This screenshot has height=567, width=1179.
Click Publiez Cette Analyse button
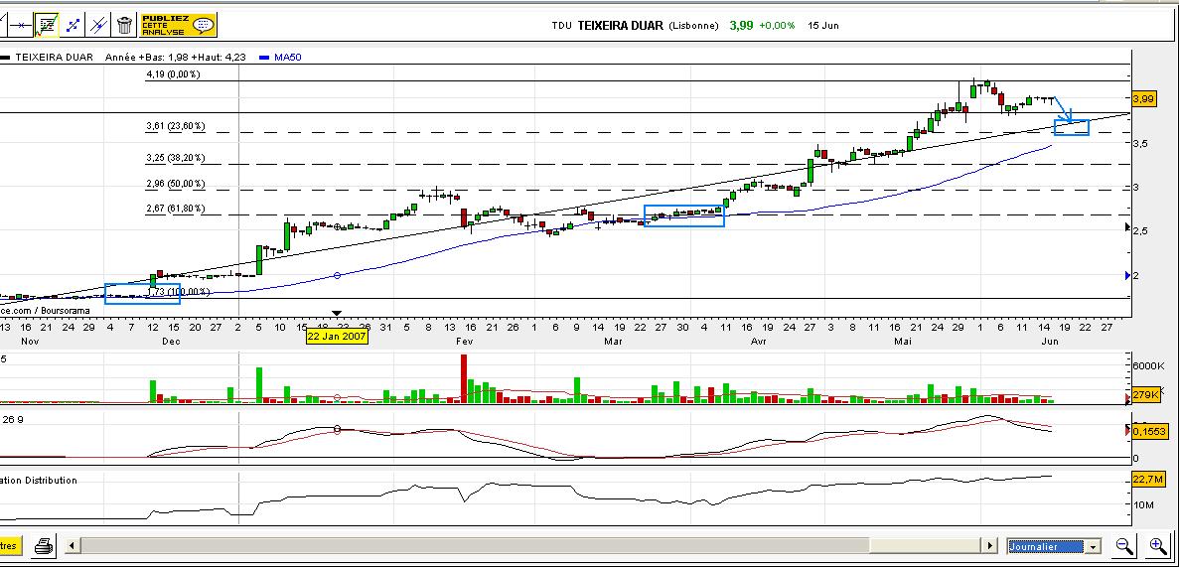178,25
